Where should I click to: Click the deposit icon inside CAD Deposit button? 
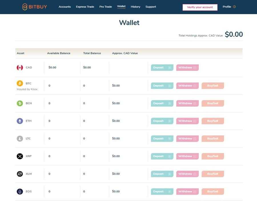170,67
